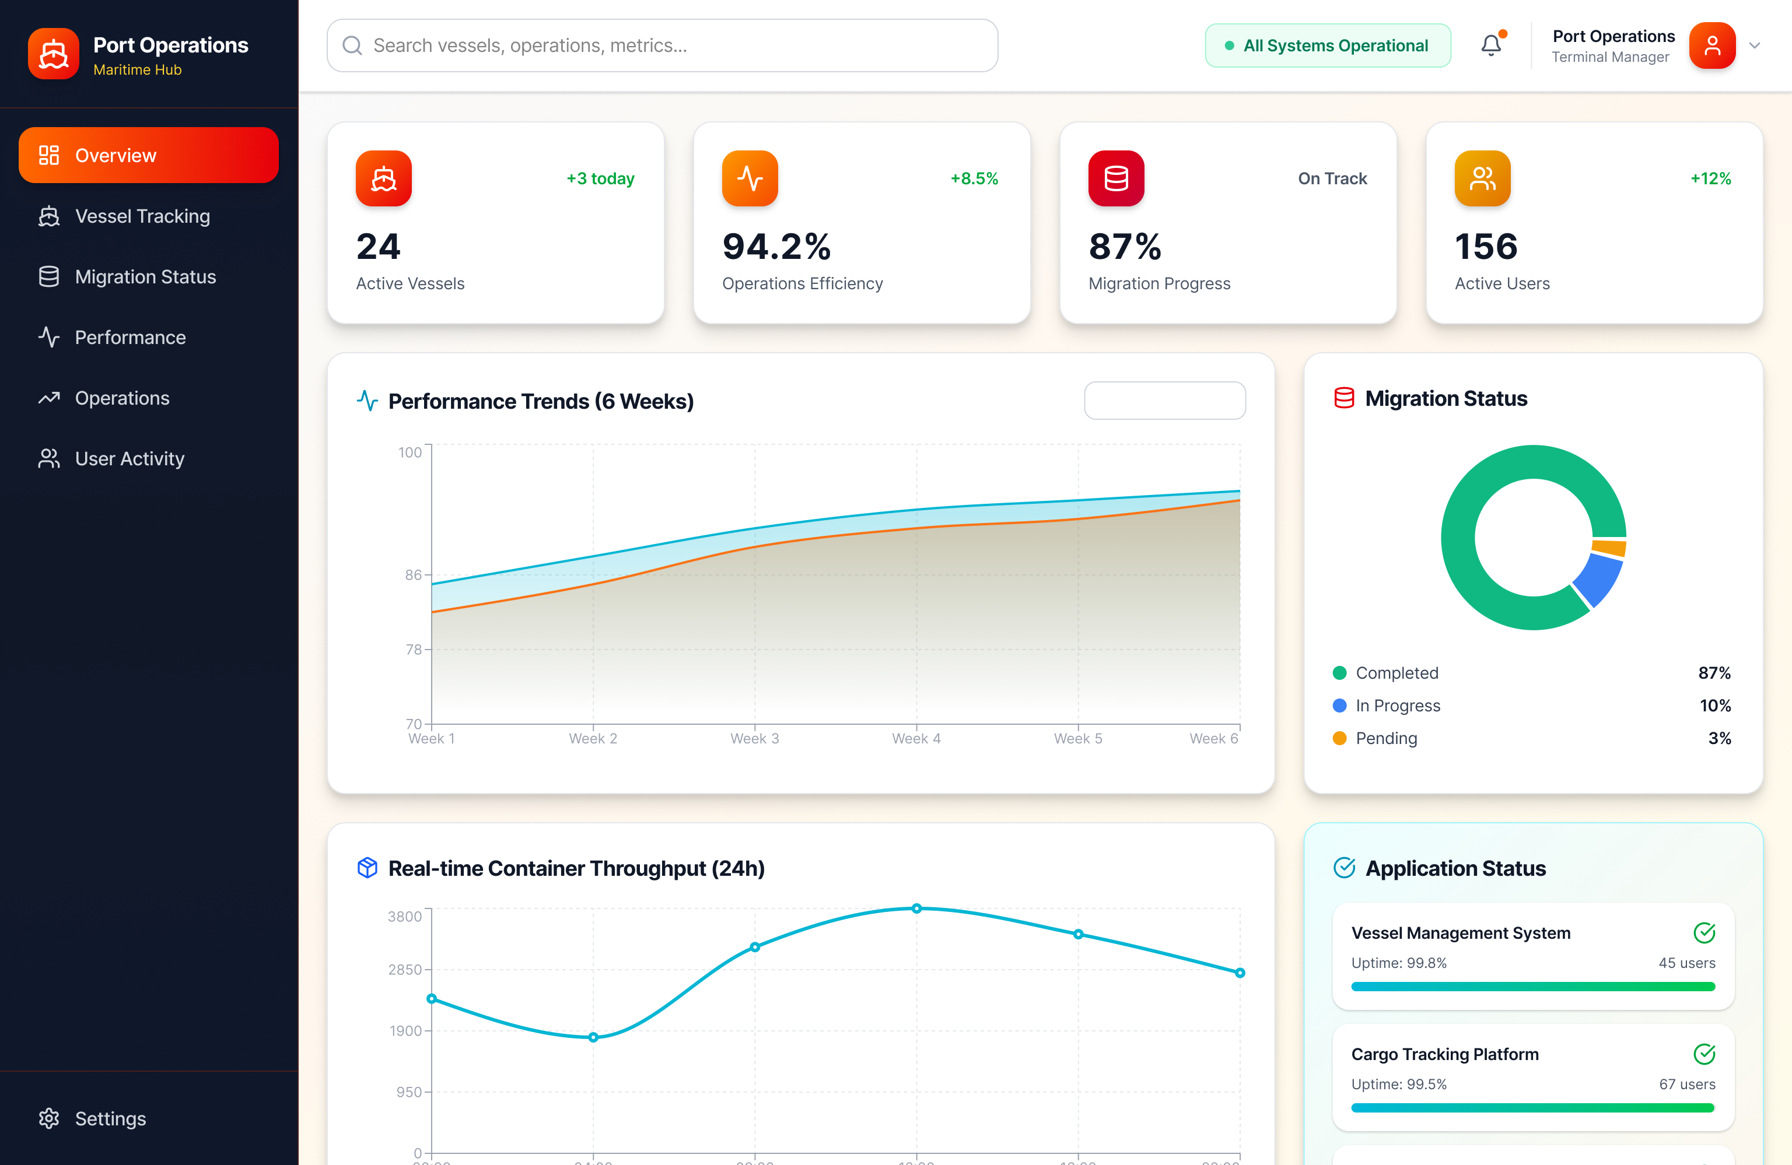Viewport: 1792px width, 1165px height.
Task: Select Operations in the sidebar menu
Action: tap(121, 397)
